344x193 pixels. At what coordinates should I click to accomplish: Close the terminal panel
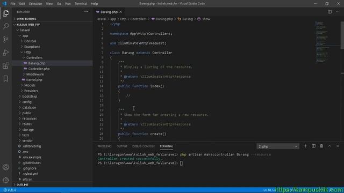(338, 146)
